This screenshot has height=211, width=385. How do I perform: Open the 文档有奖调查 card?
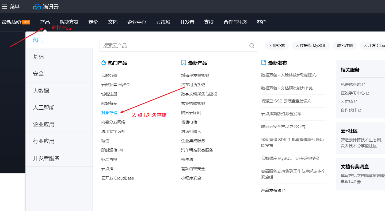coord(360,174)
